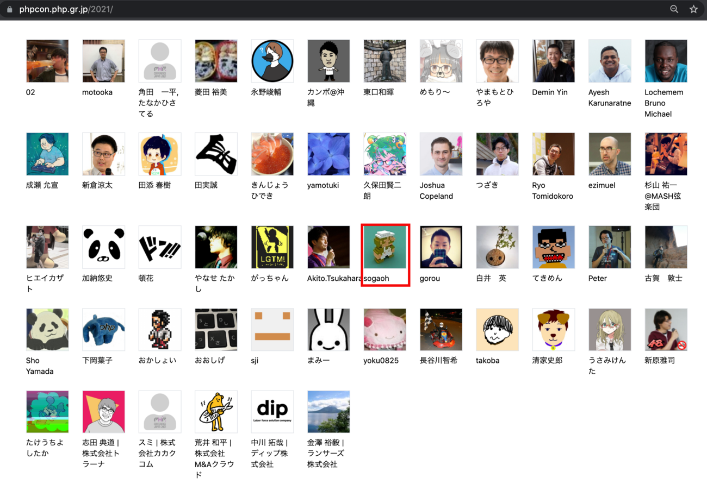
Task: Click がっちゃん's LGTM avatar
Action: click(x=272, y=247)
